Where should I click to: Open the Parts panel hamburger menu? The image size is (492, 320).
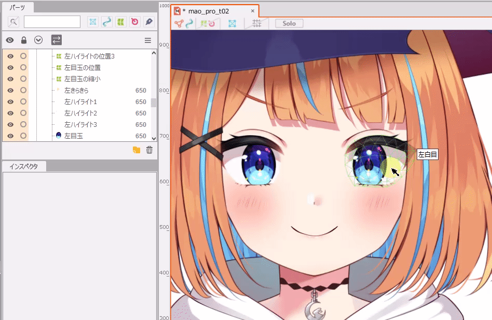[x=148, y=40]
